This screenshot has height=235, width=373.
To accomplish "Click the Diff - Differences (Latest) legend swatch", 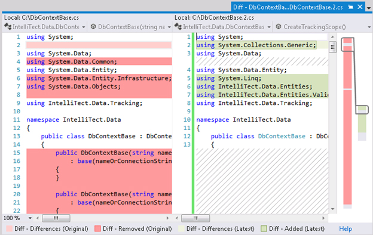I will 181,228.
